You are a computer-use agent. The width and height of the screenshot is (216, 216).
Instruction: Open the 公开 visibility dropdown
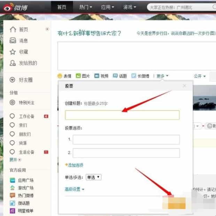[x=200, y=76]
